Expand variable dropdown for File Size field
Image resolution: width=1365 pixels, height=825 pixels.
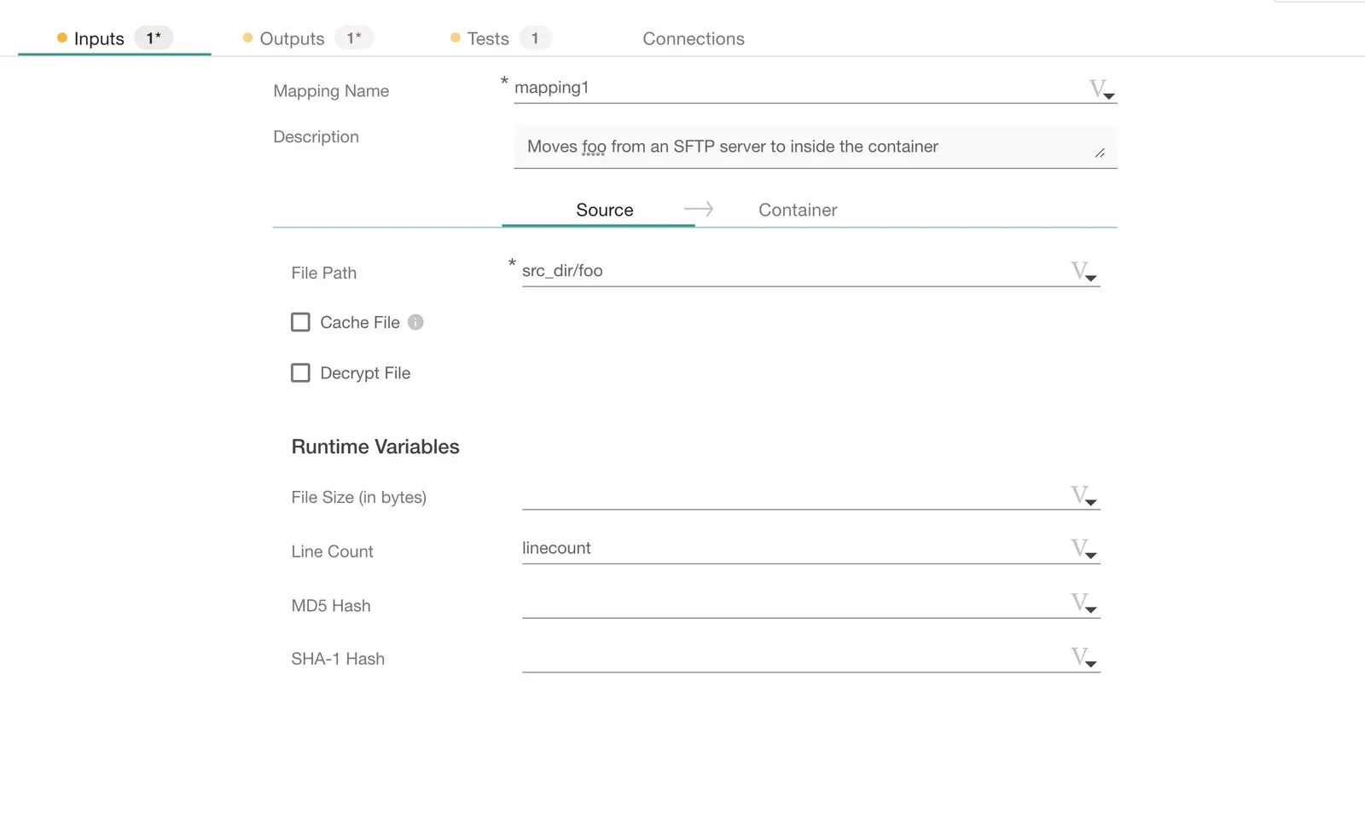tap(1083, 496)
